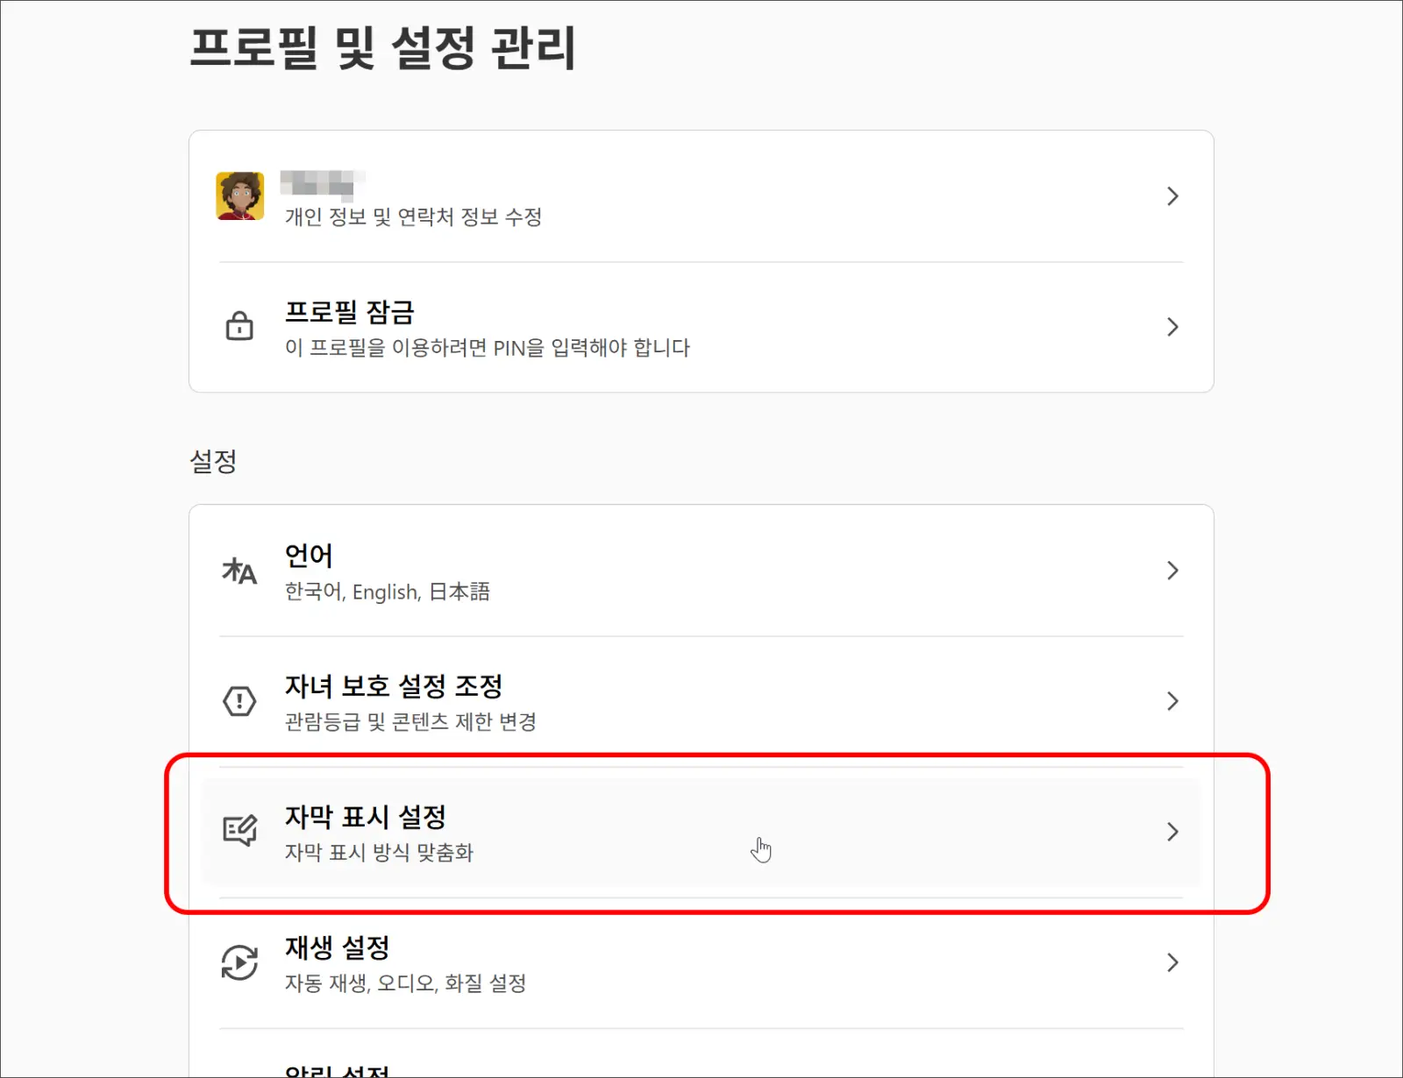Select the 자막 표시 설정 option
This screenshot has height=1078, width=1403.
click(701, 832)
